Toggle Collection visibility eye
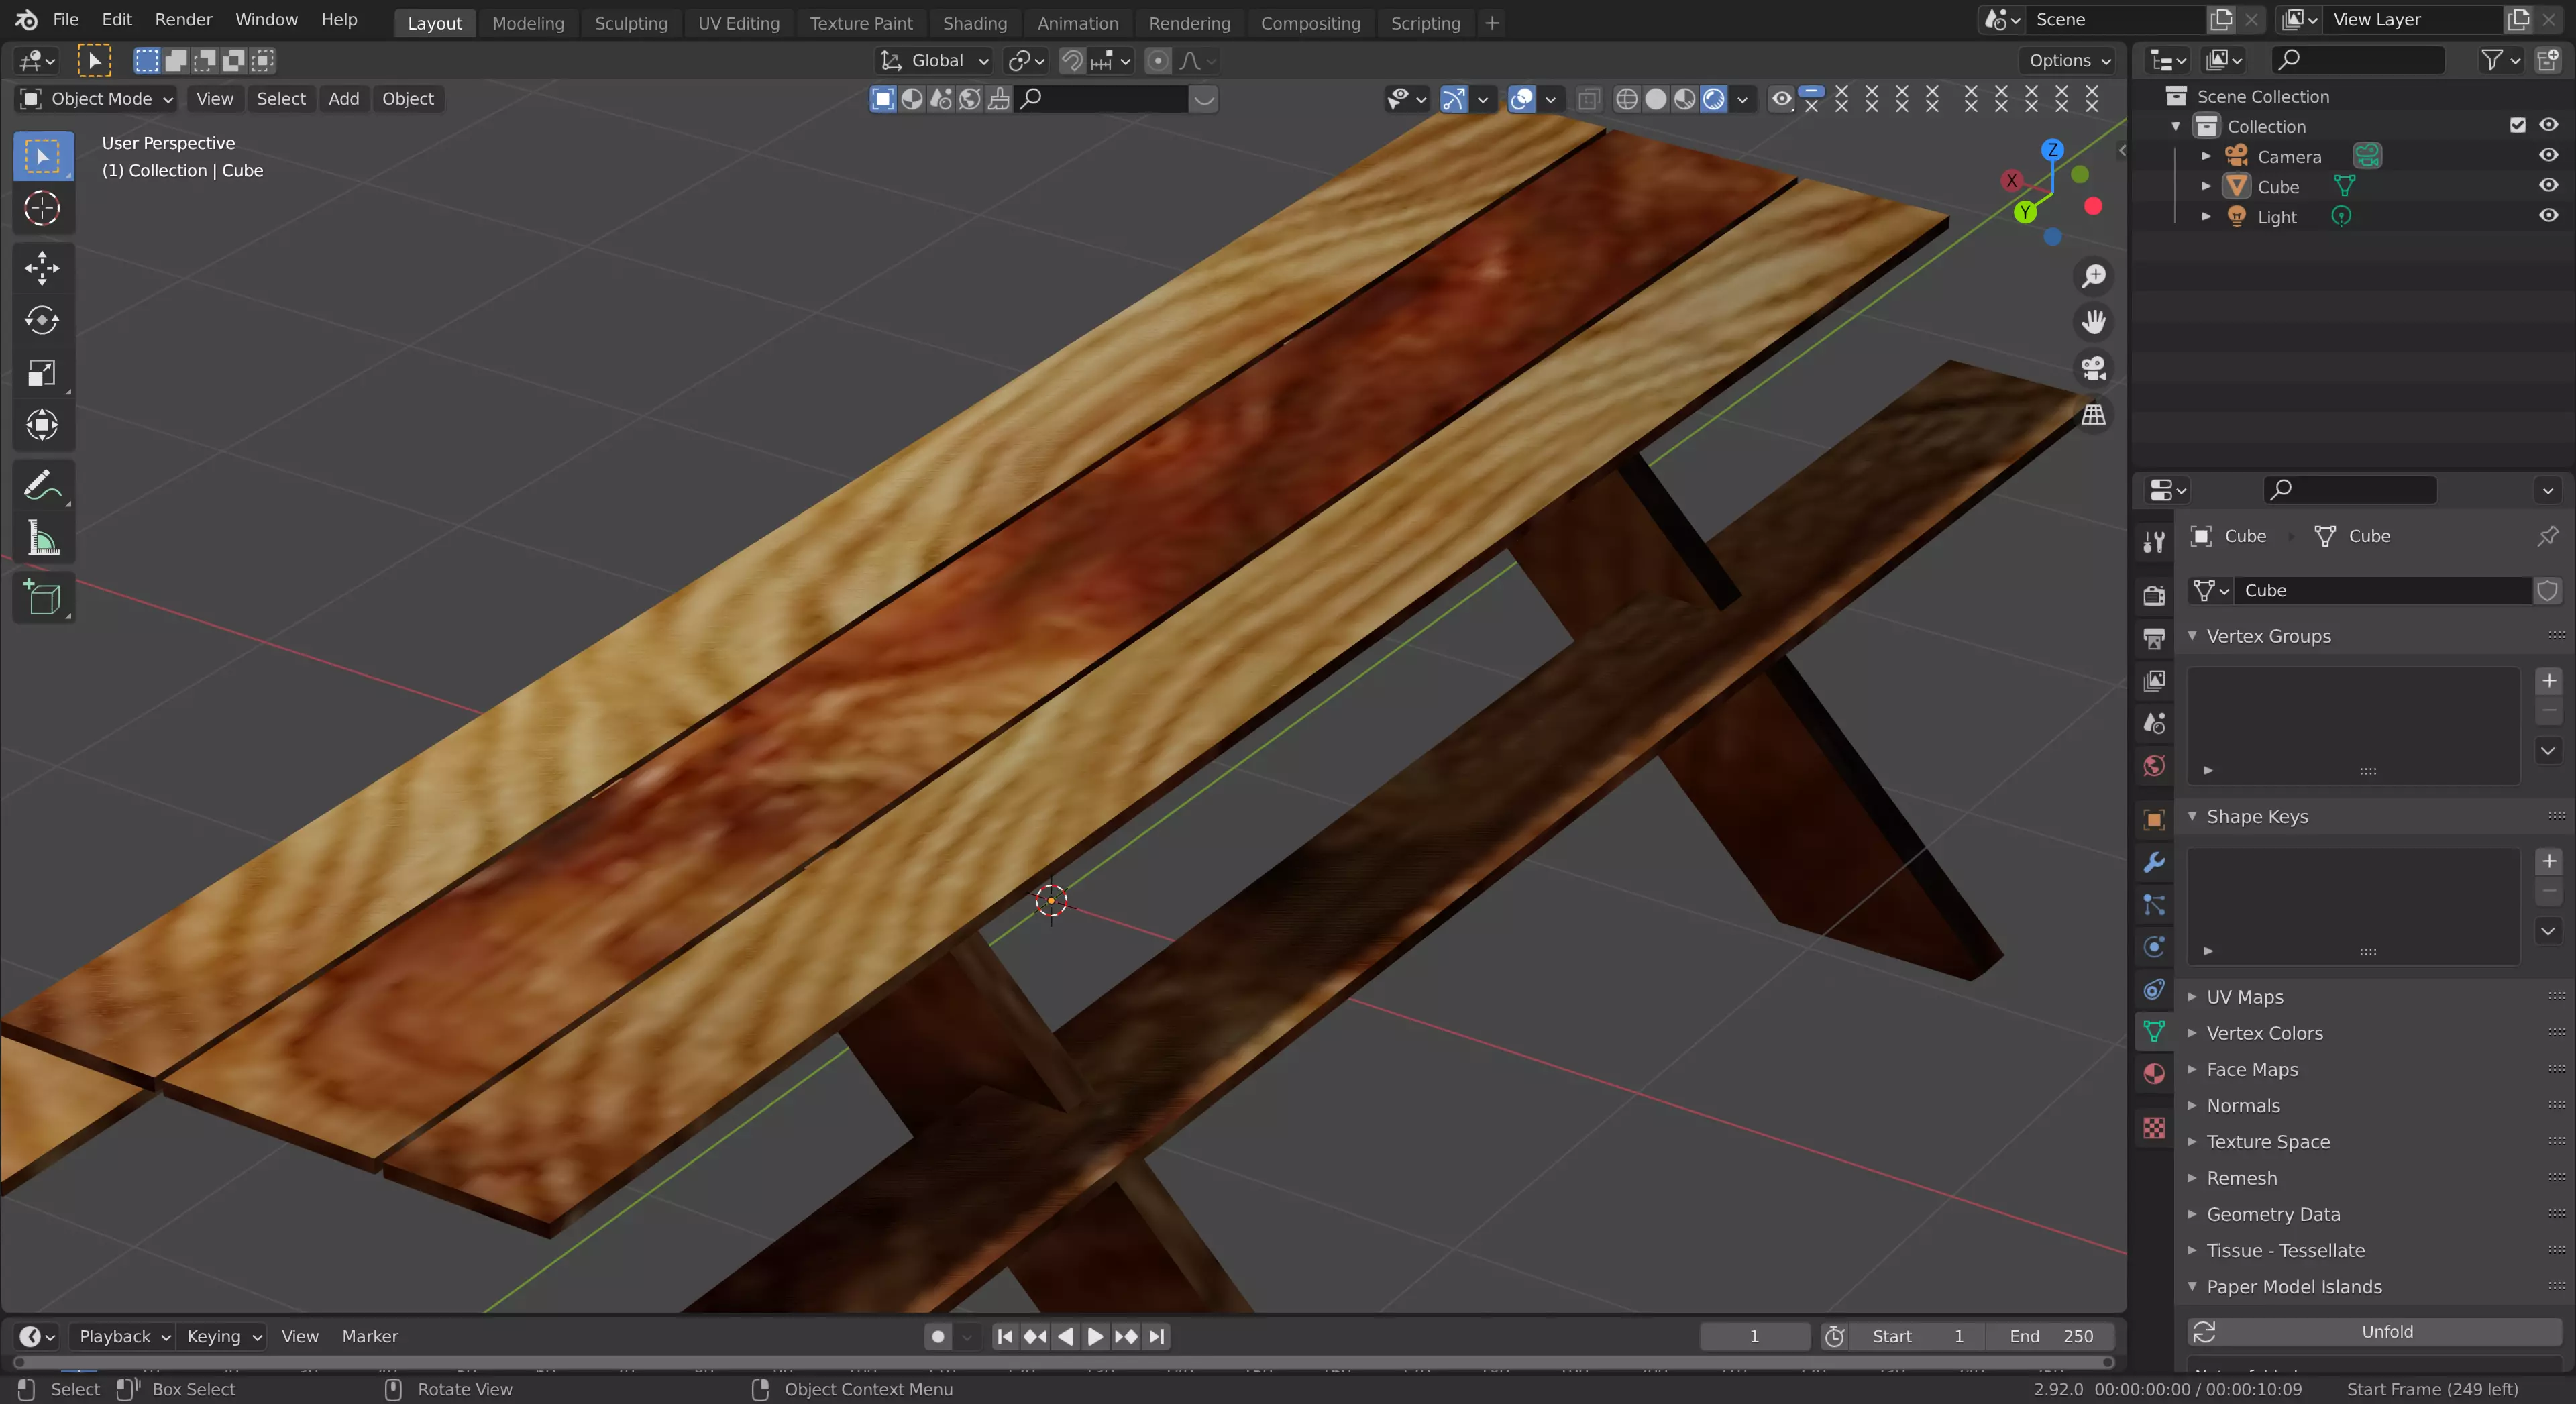Image resolution: width=2576 pixels, height=1404 pixels. point(2548,125)
